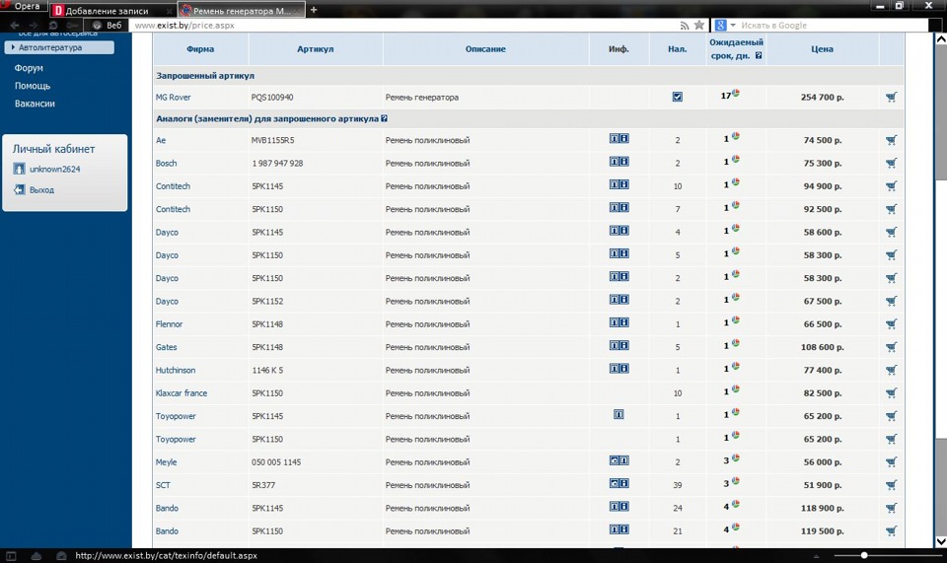Add Dayco 5PK1152 to the cart
947x563 pixels.
892,301
